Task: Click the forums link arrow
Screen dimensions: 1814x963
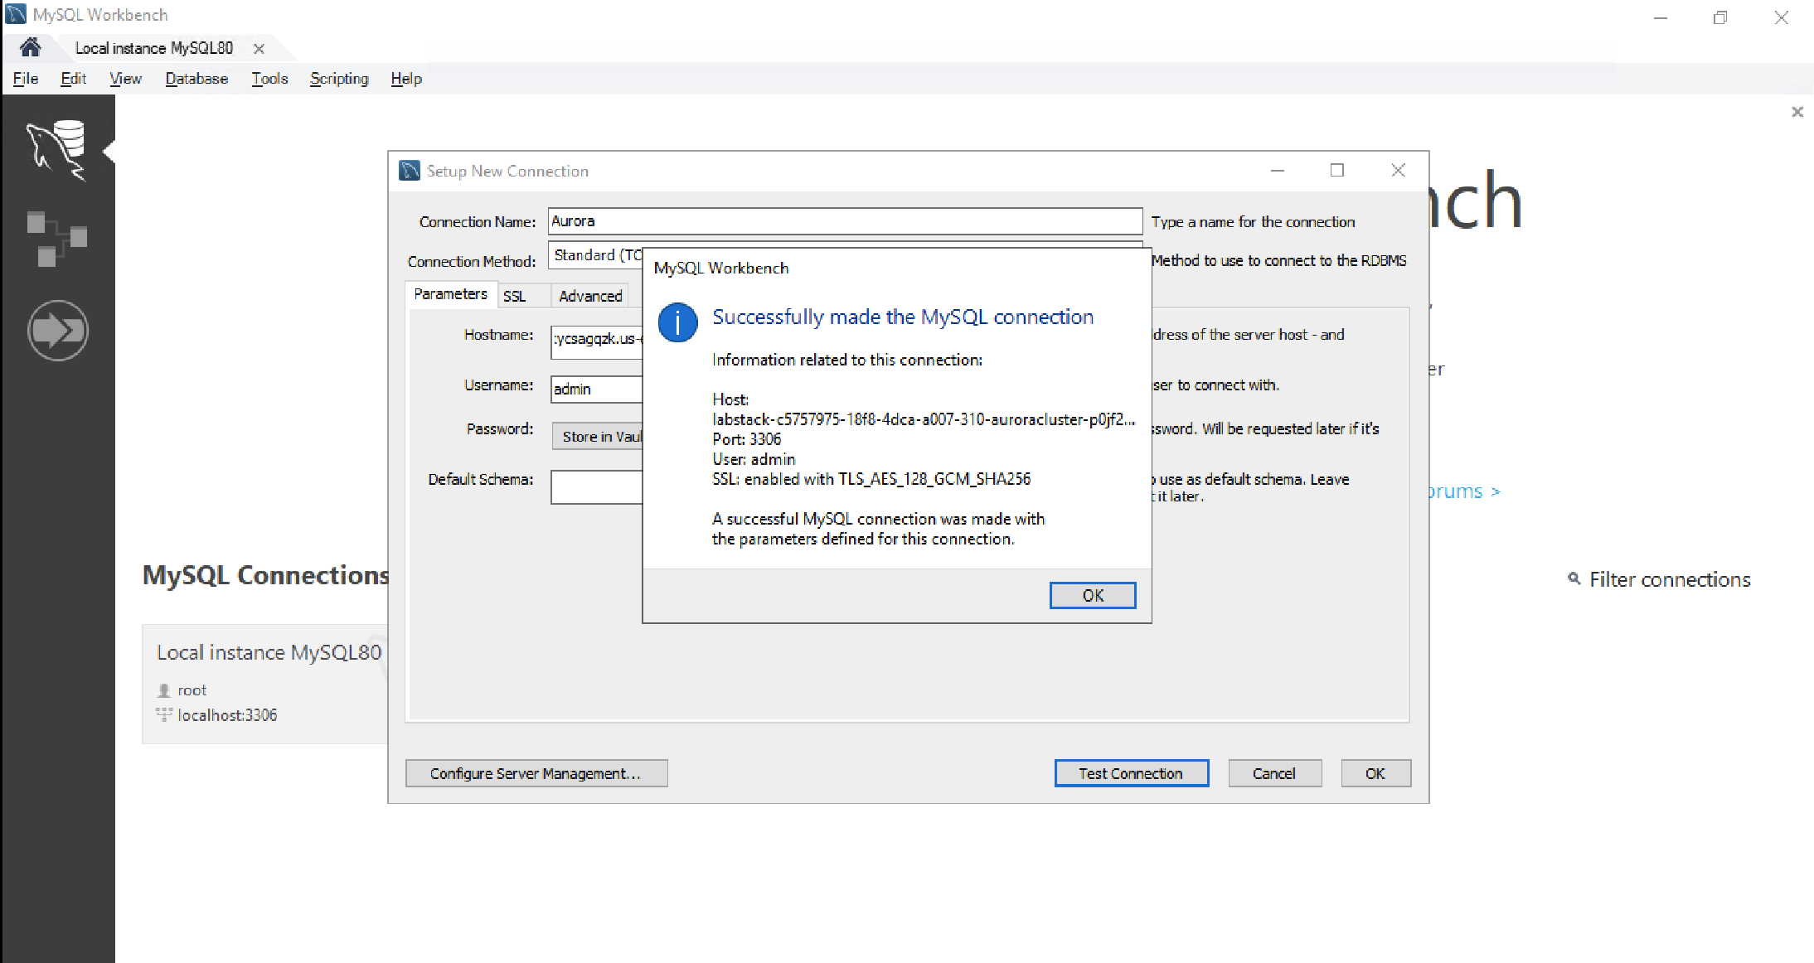Action: [1496, 491]
